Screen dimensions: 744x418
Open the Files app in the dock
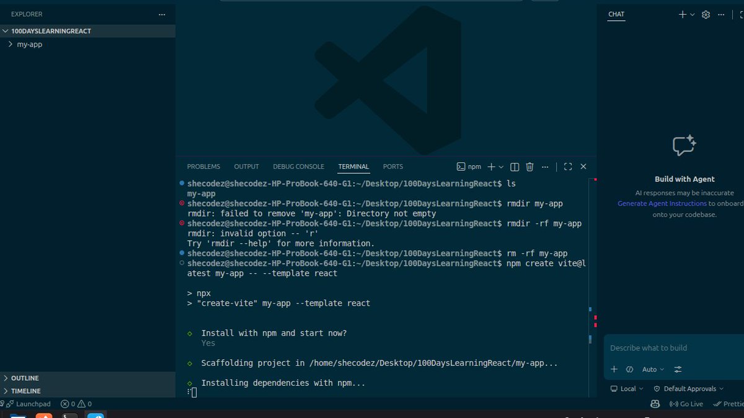pos(18,416)
